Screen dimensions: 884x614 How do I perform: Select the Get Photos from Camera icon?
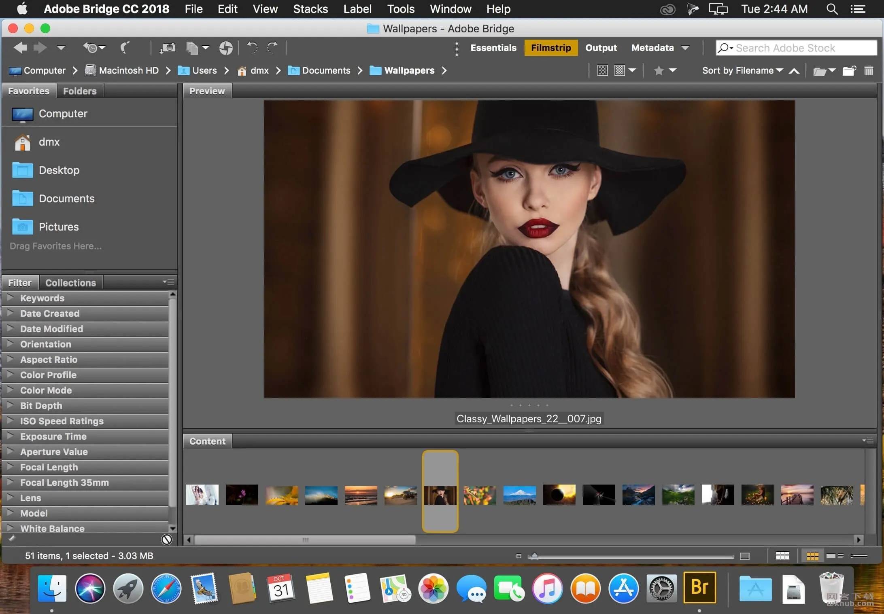coord(168,48)
